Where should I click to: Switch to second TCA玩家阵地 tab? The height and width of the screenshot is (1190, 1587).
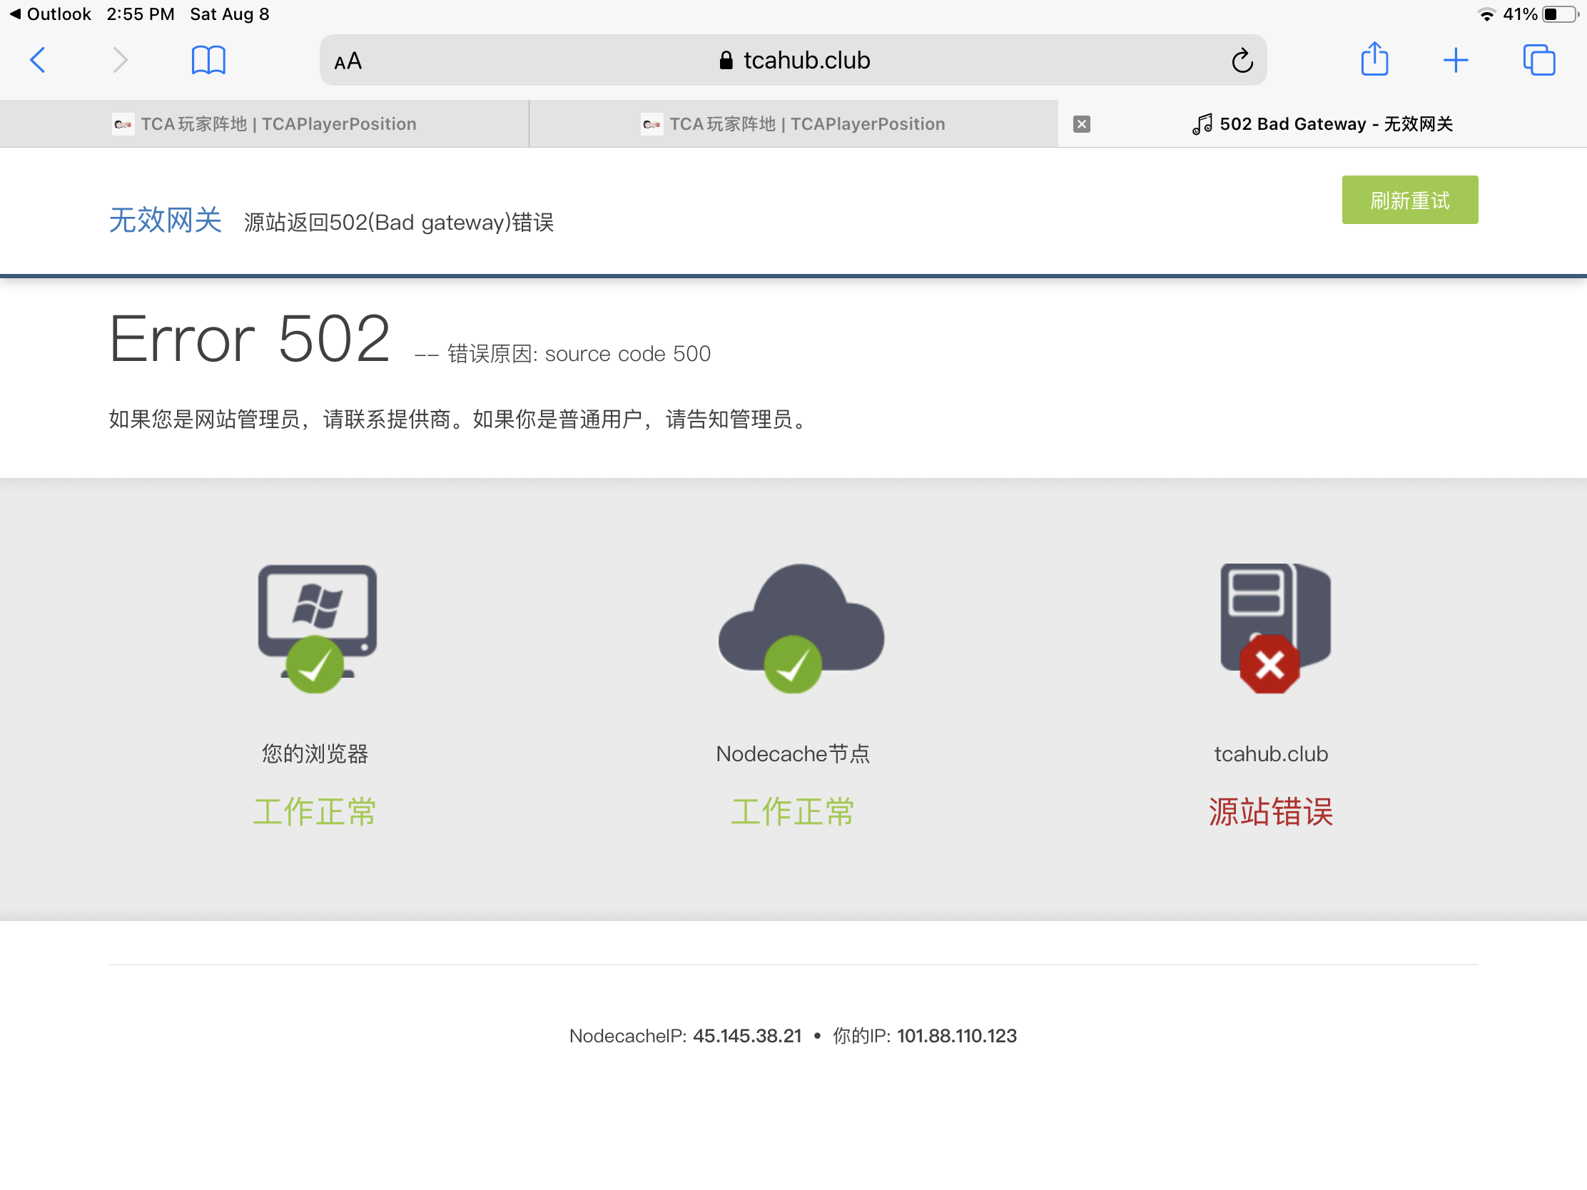(793, 124)
